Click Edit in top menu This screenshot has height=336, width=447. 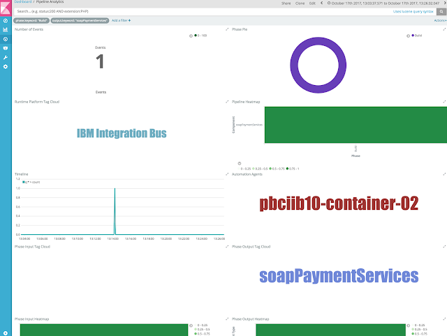point(312,3)
